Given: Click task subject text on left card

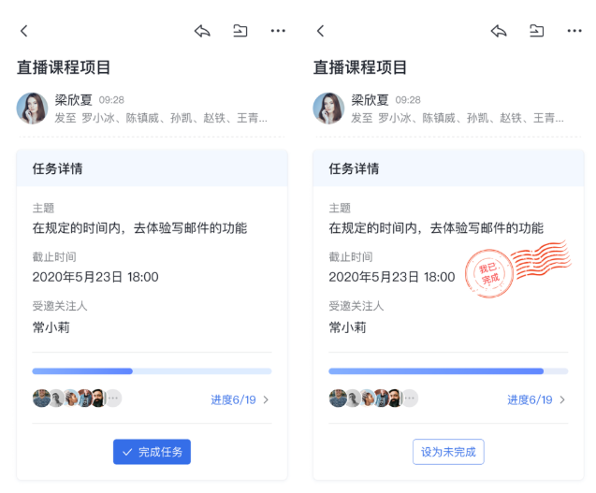Looking at the screenshot, I should 140,228.
